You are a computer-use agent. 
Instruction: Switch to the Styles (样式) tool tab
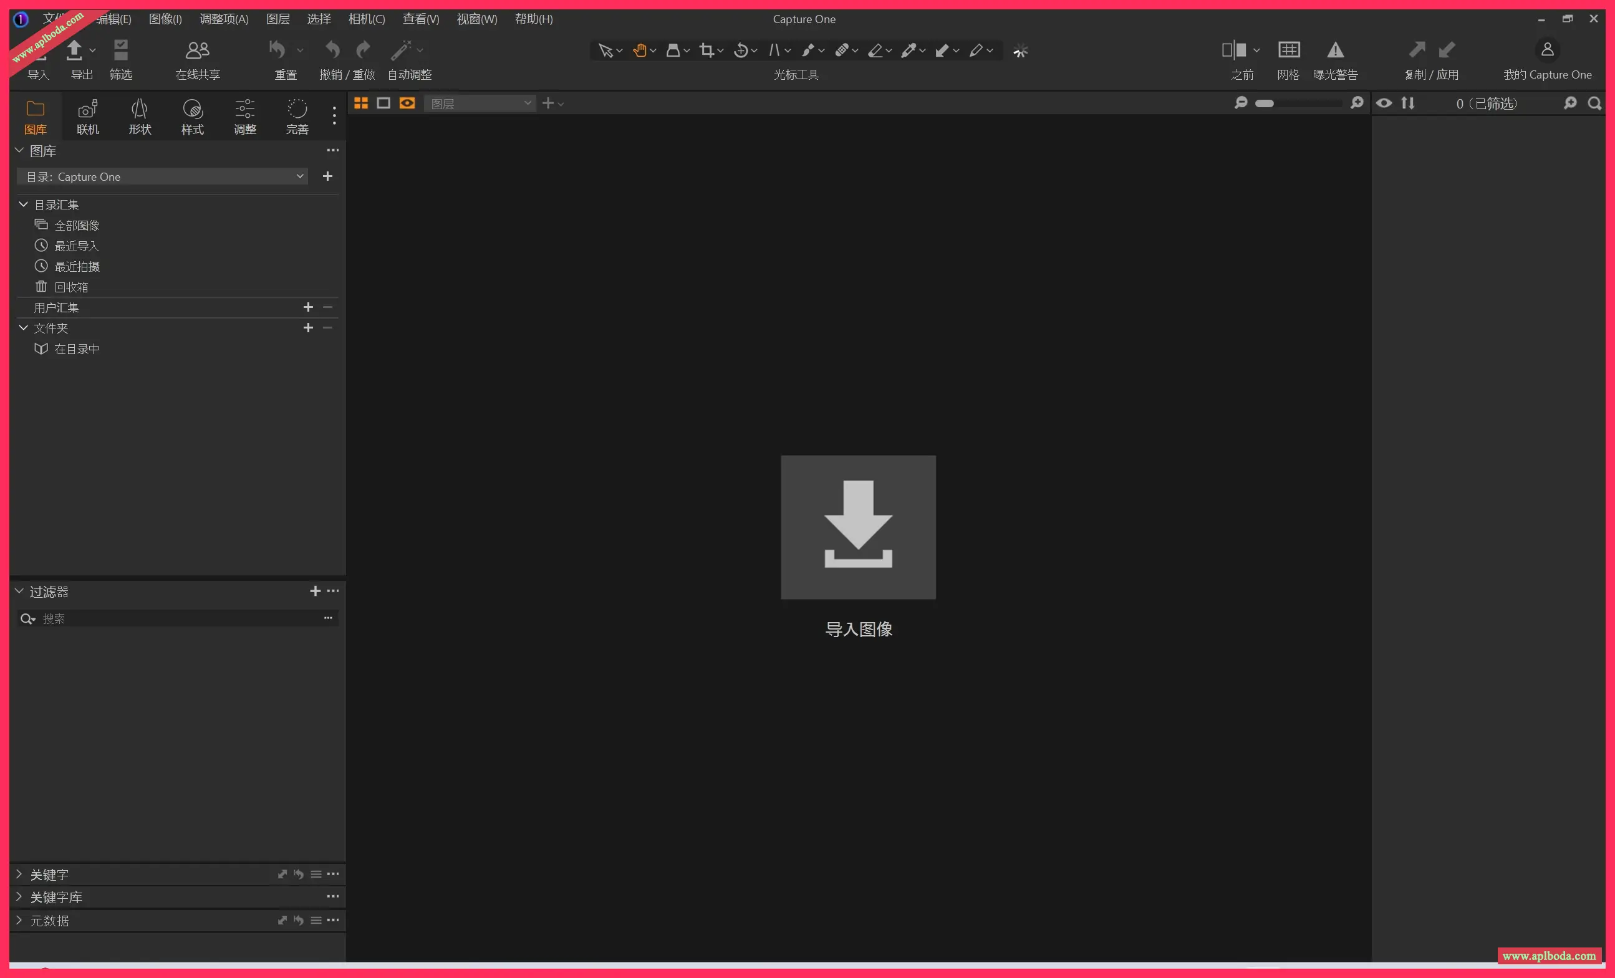pyautogui.click(x=192, y=117)
